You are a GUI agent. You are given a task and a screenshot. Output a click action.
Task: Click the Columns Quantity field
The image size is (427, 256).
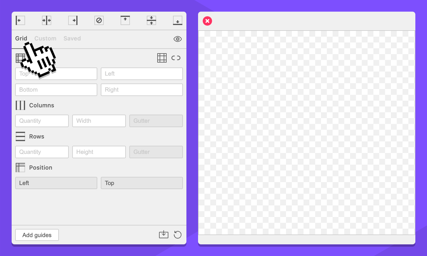(x=42, y=121)
